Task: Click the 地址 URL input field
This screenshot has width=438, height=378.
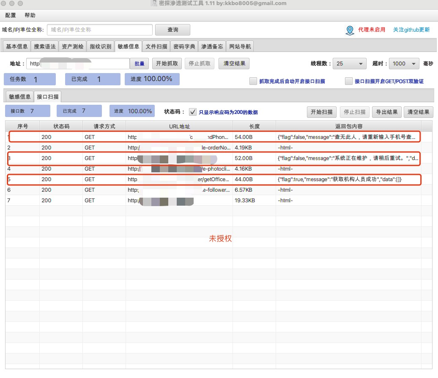Action: coord(78,64)
